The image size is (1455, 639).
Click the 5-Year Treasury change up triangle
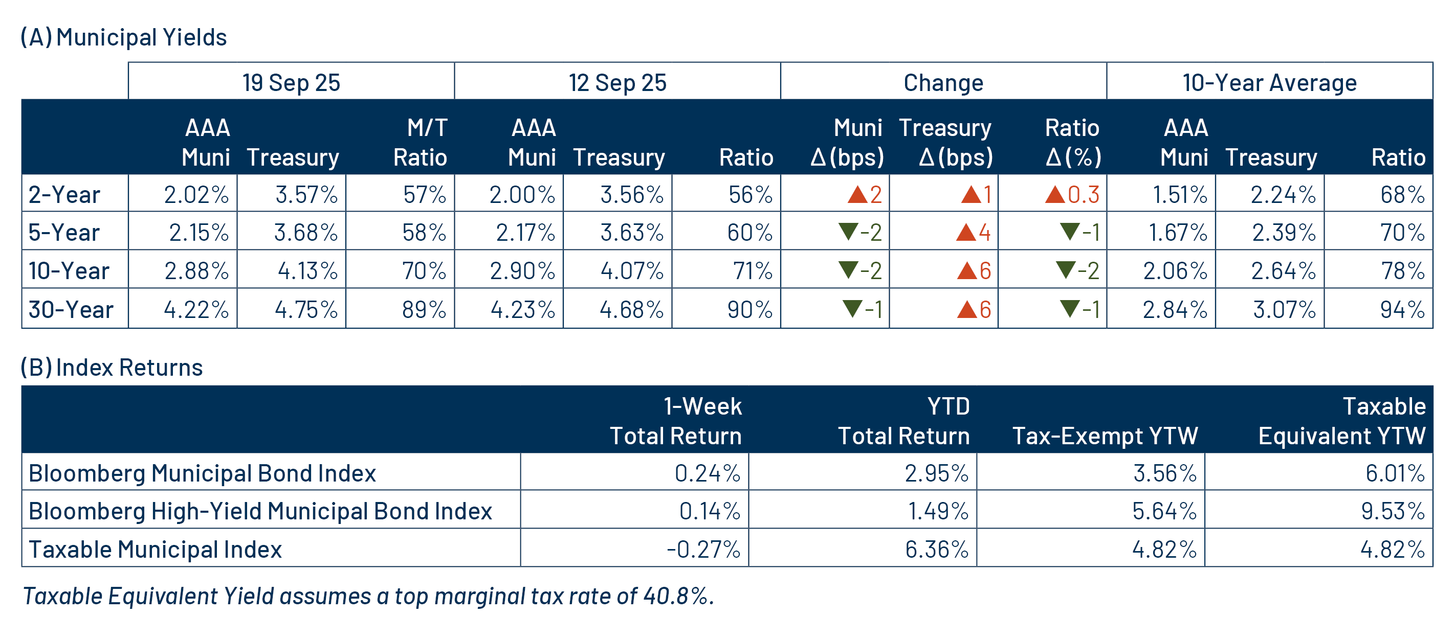[x=966, y=233]
